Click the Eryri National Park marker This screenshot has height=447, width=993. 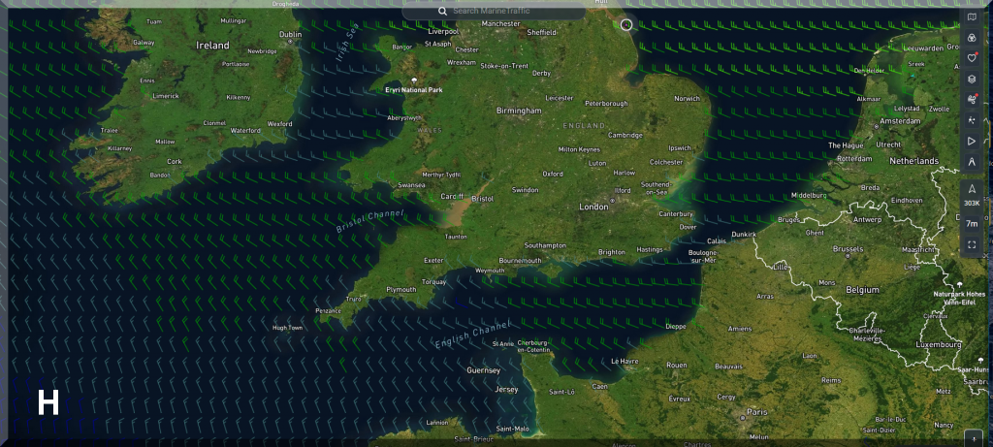(414, 80)
